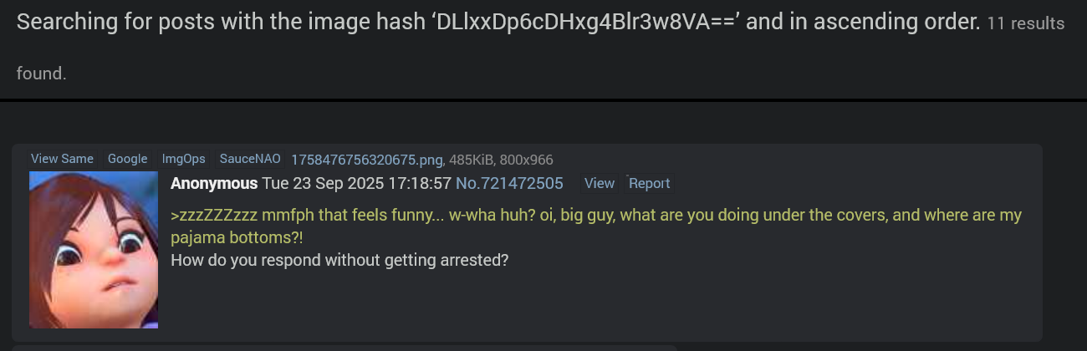
Task: Click the horizontal divider under the header
Action: coord(543,100)
